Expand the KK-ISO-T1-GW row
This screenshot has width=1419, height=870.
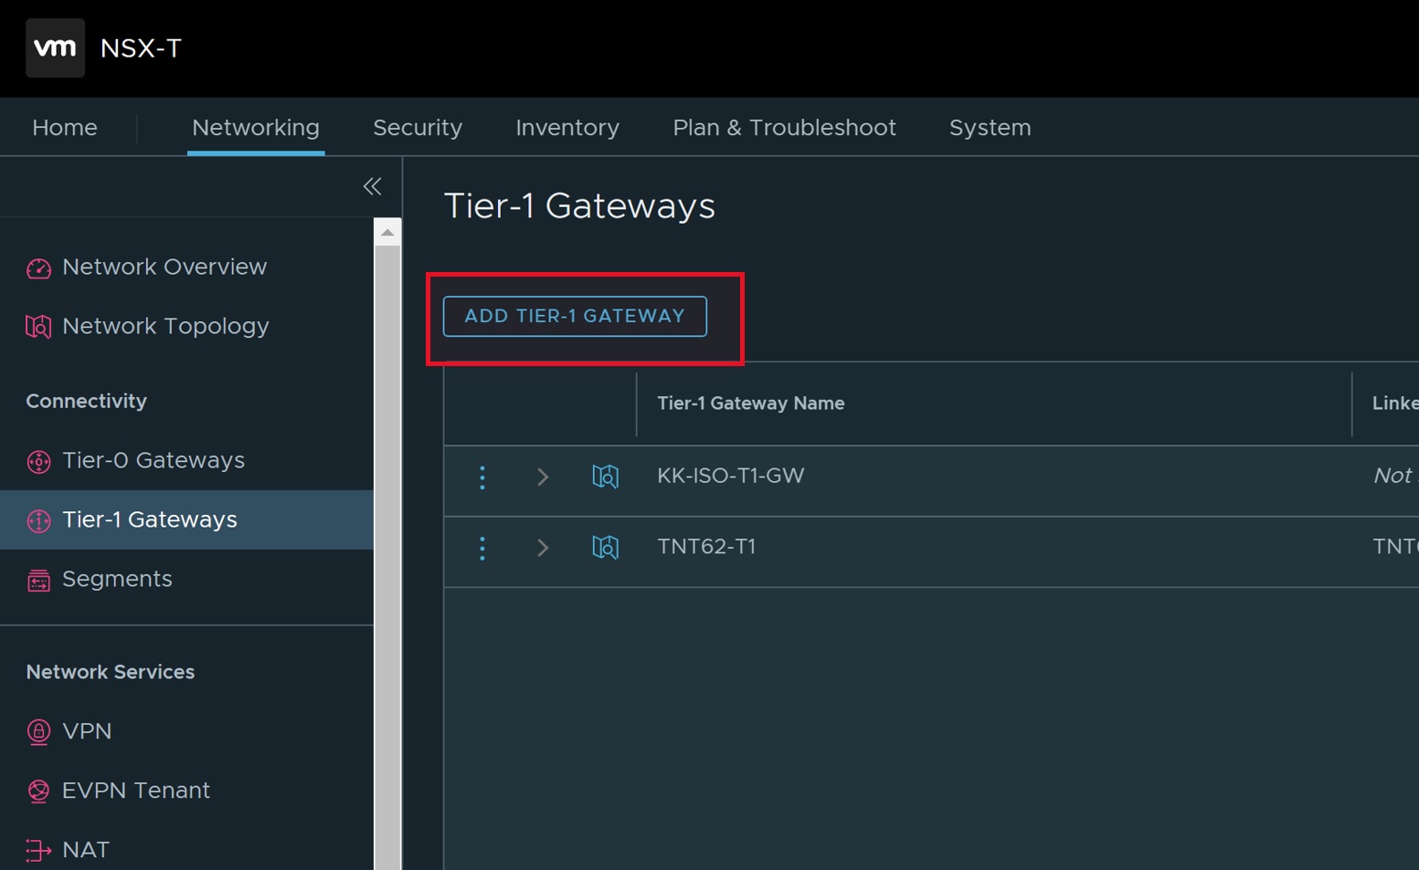click(543, 477)
